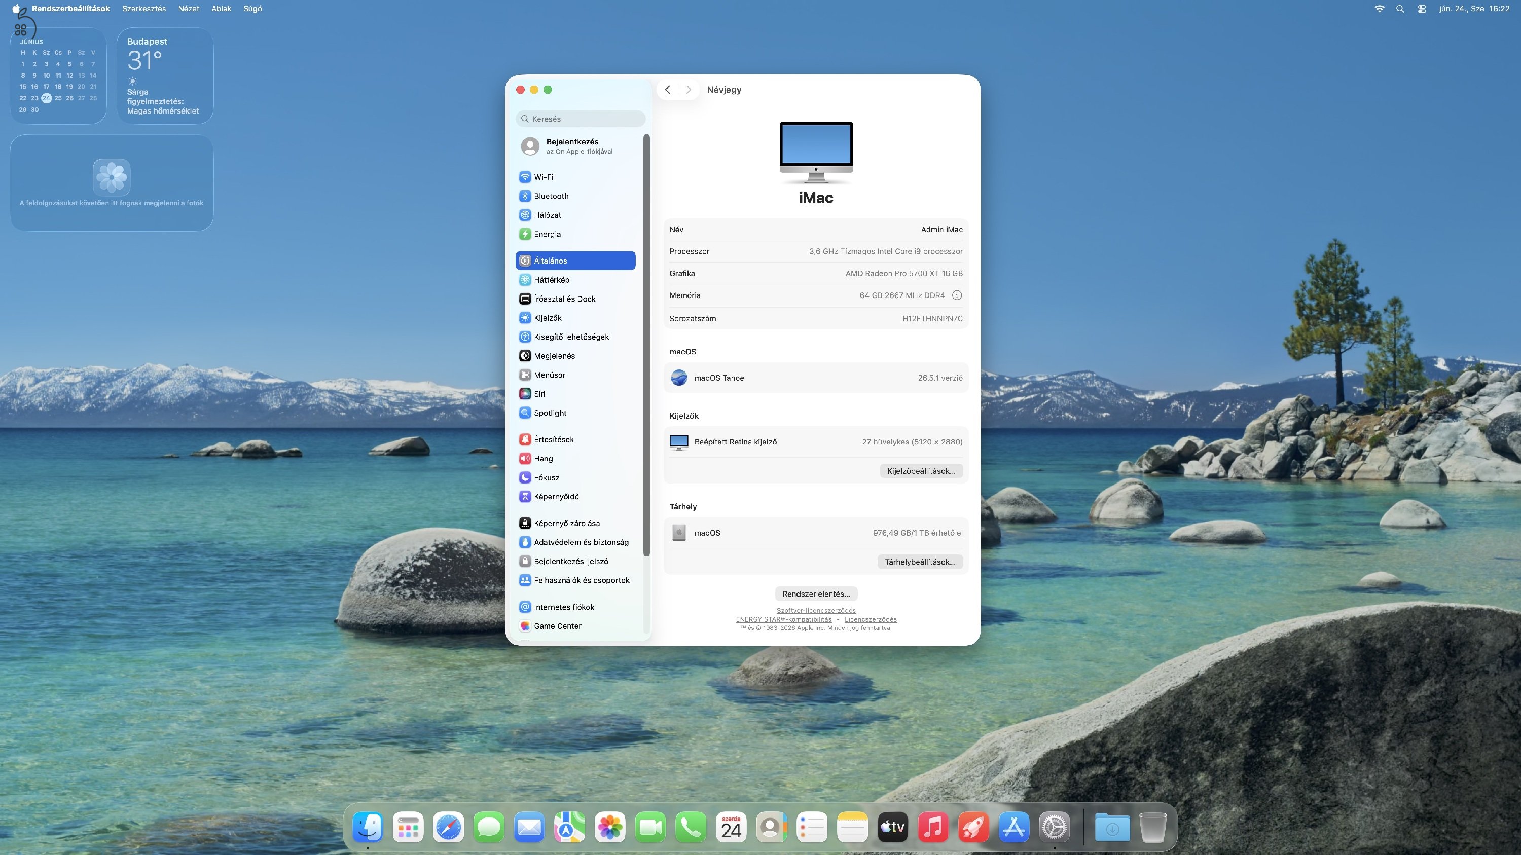Select Siri in the sidebar
Image resolution: width=1521 pixels, height=855 pixels.
tap(575, 394)
